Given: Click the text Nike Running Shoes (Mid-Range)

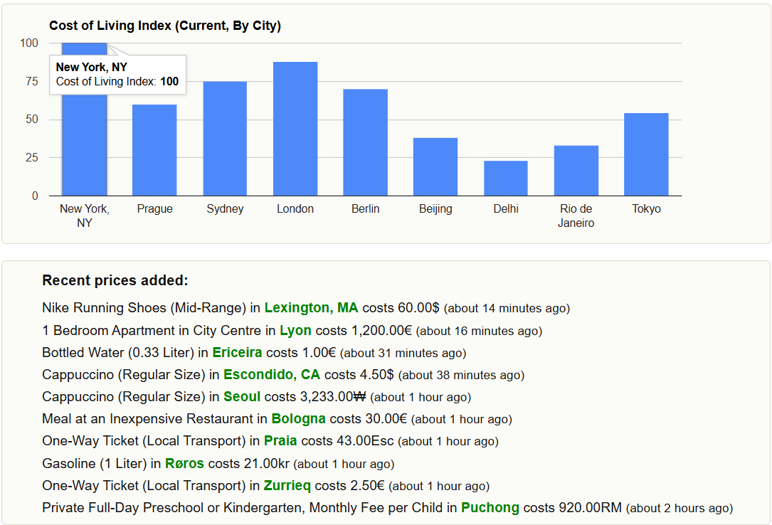Looking at the screenshot, I should click(x=144, y=308).
